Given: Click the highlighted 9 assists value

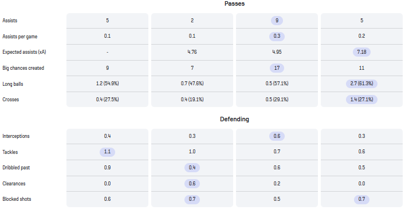Looking at the screenshot, I should [277, 21].
